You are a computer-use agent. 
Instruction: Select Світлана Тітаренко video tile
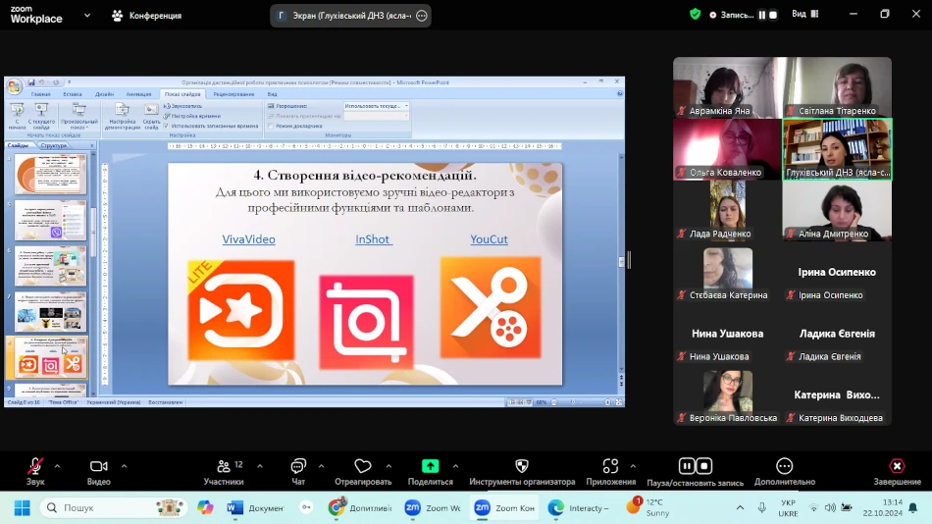coord(837,87)
